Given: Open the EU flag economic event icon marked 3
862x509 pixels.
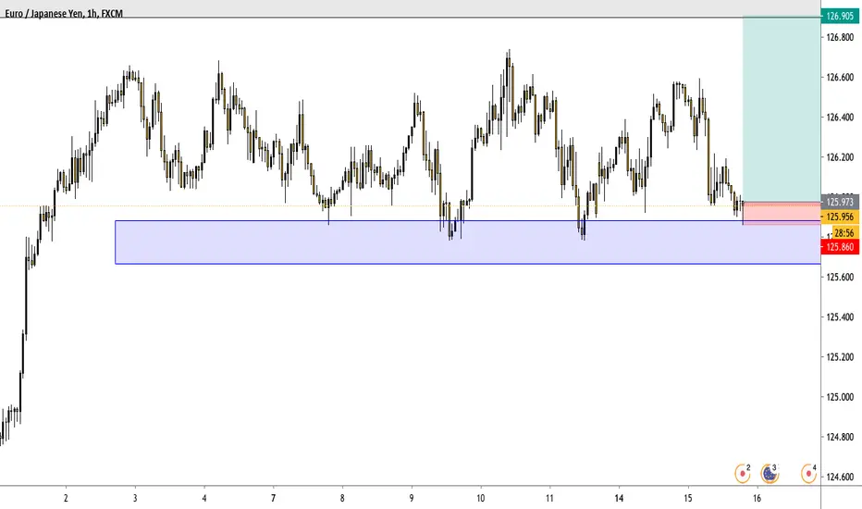Looking at the screenshot, I should 770,473.
